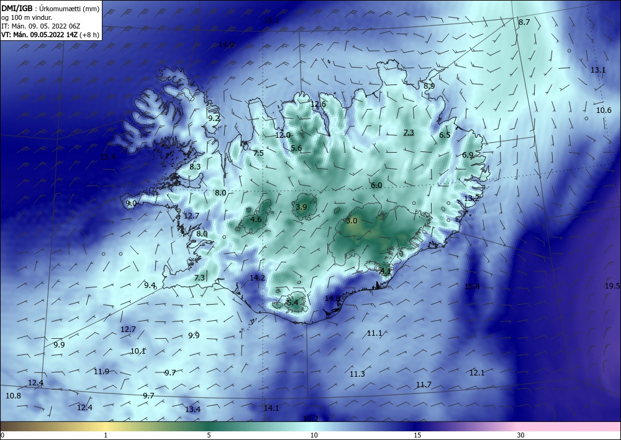
Task: Click the 14.1 value label
Action: click(271, 408)
